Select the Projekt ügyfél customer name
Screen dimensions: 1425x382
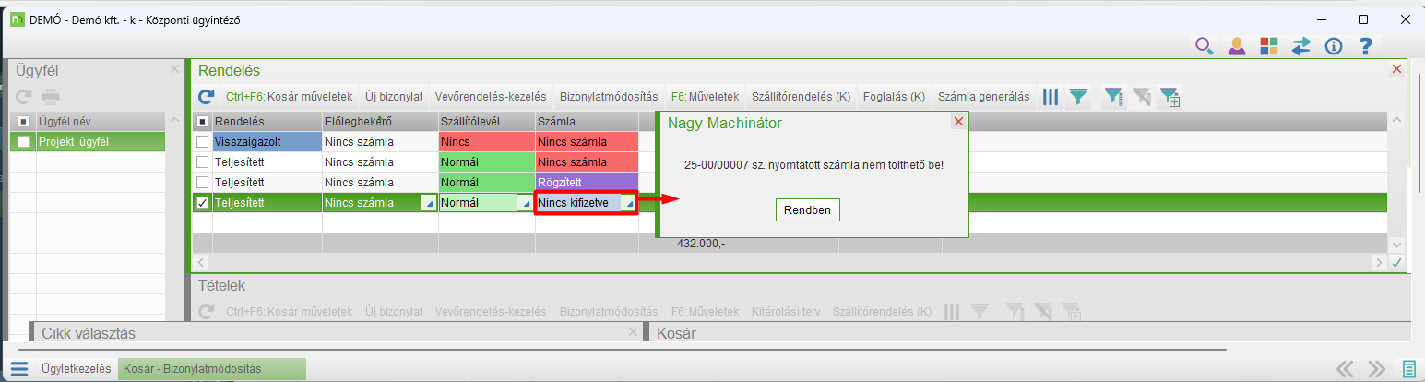(74, 142)
